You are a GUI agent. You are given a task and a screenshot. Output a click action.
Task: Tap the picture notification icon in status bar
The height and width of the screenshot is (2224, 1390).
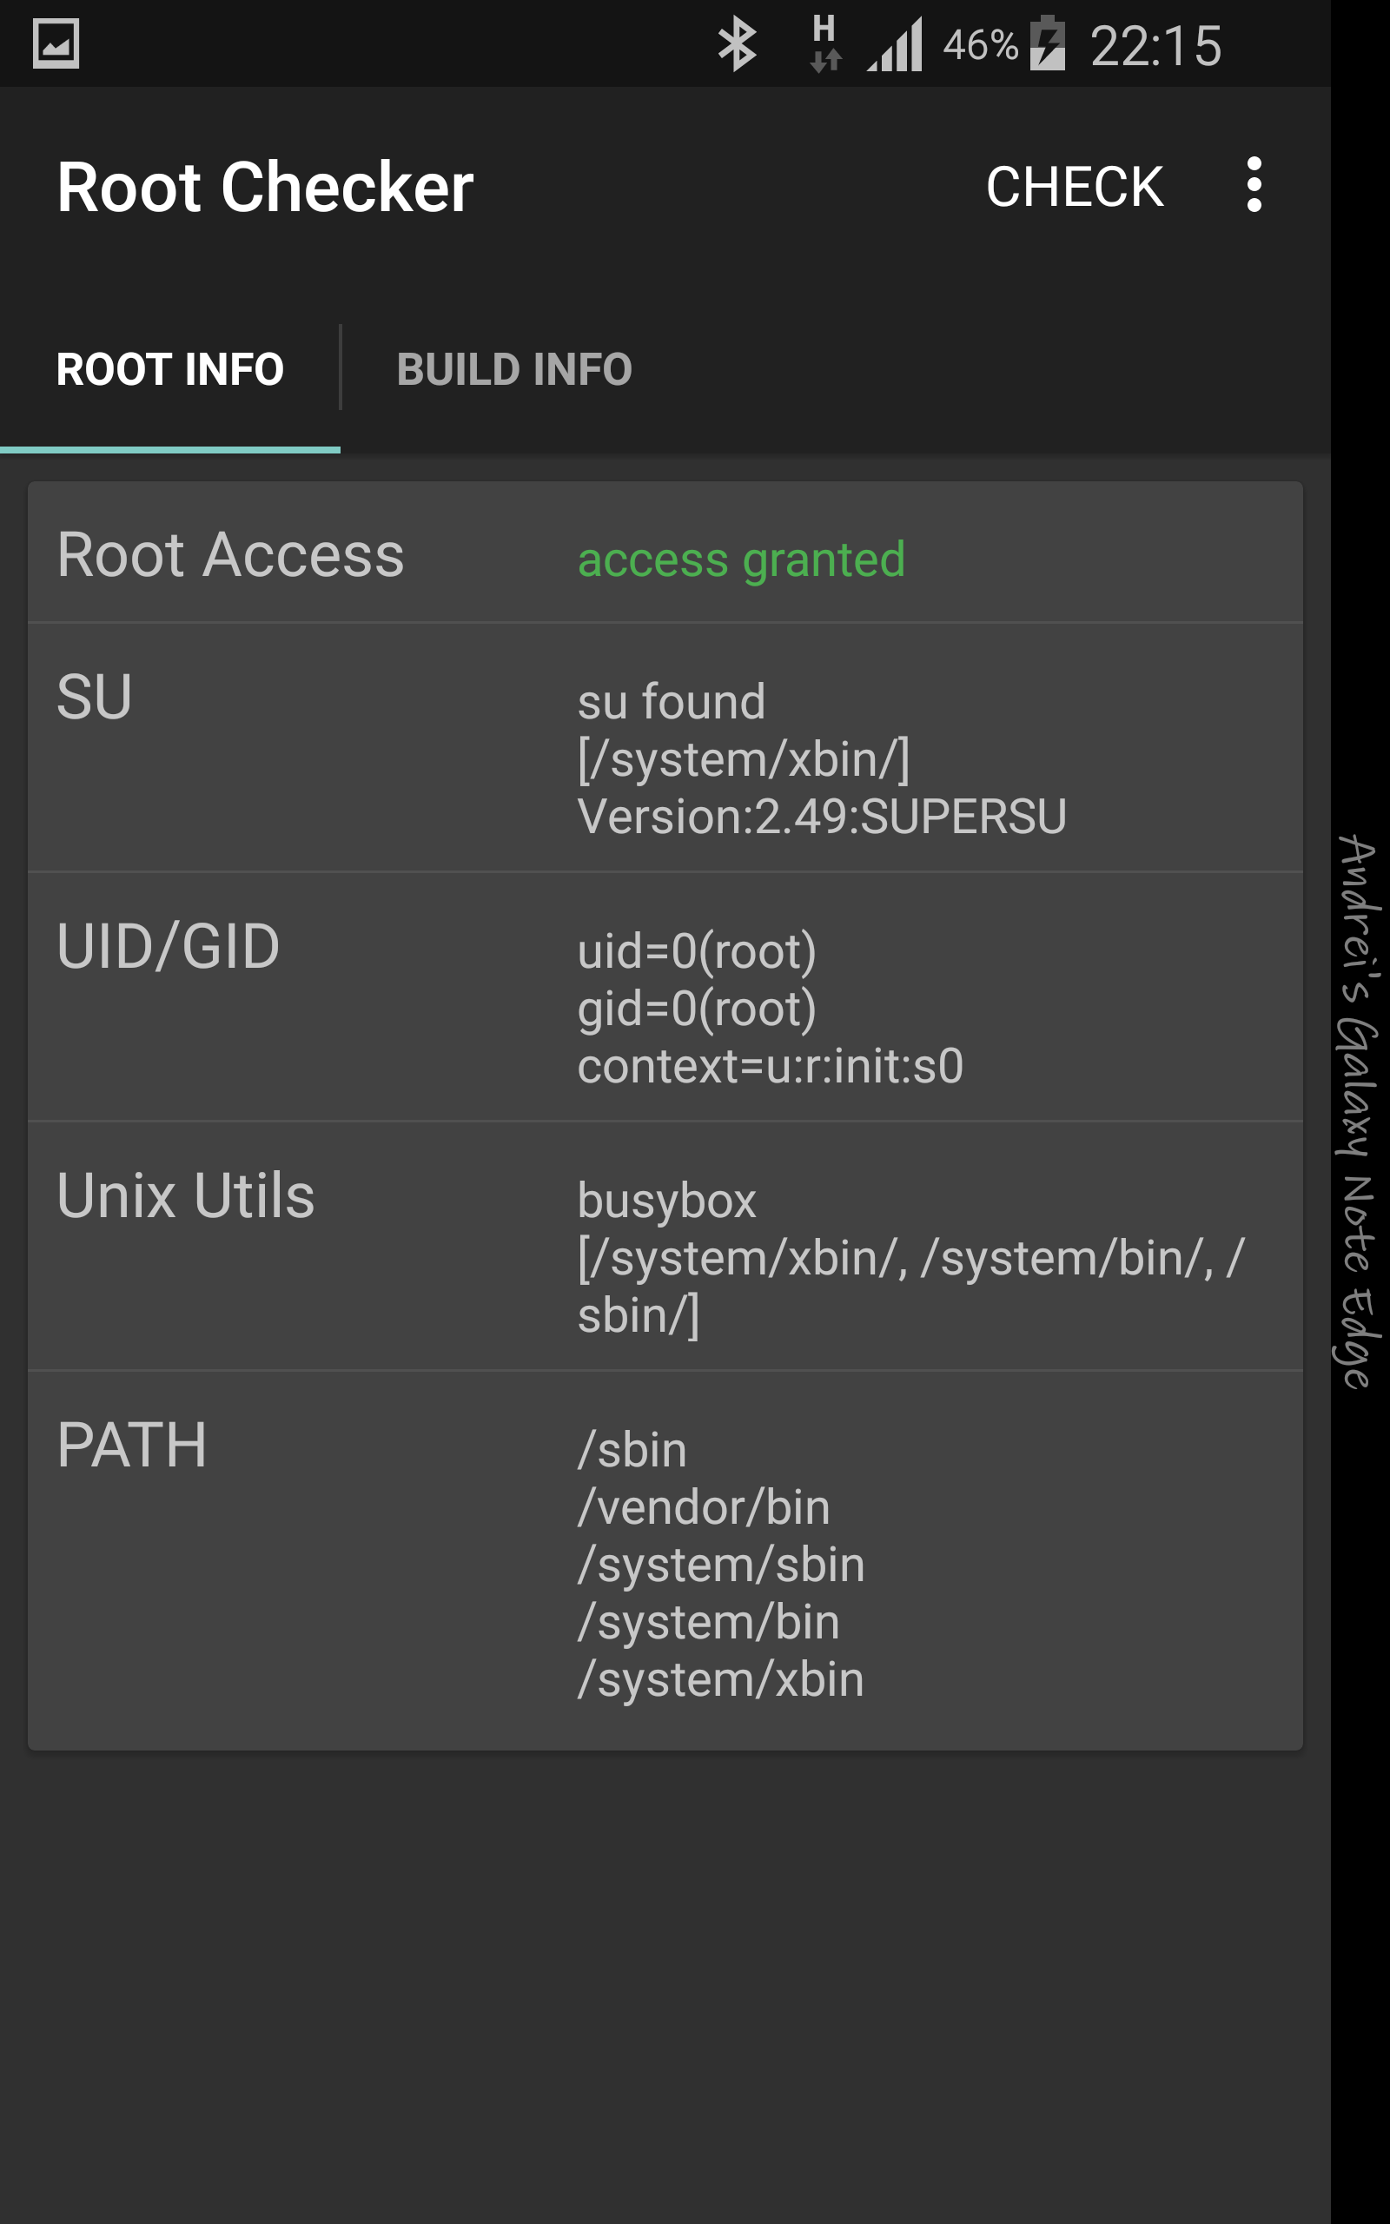pos(56,44)
